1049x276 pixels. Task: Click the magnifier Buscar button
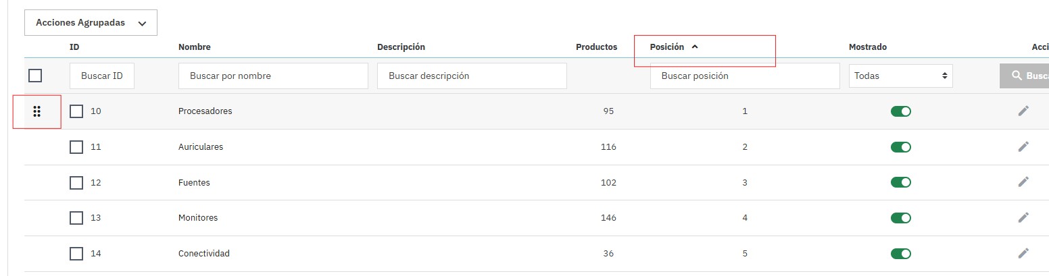click(x=1024, y=76)
